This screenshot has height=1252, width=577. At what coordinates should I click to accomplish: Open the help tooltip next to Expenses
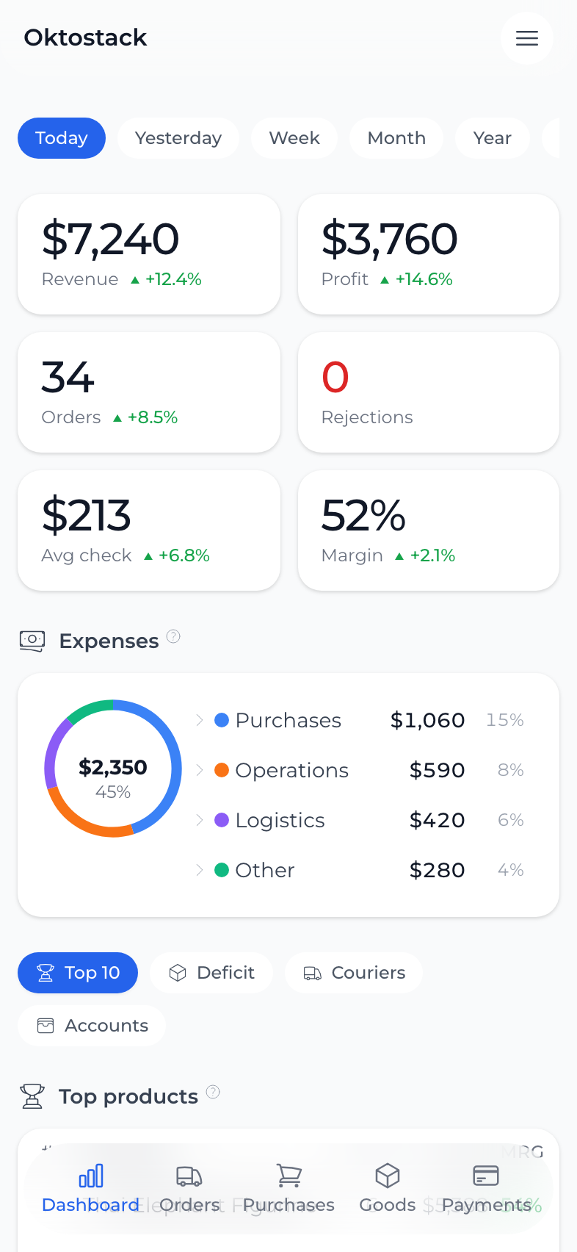click(x=173, y=636)
